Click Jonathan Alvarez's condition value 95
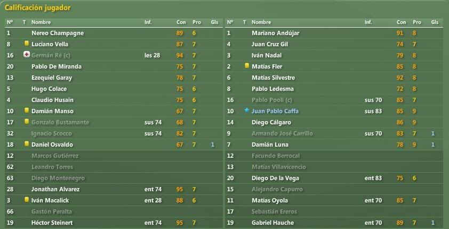This screenshot has height=229, width=449. coord(180,189)
